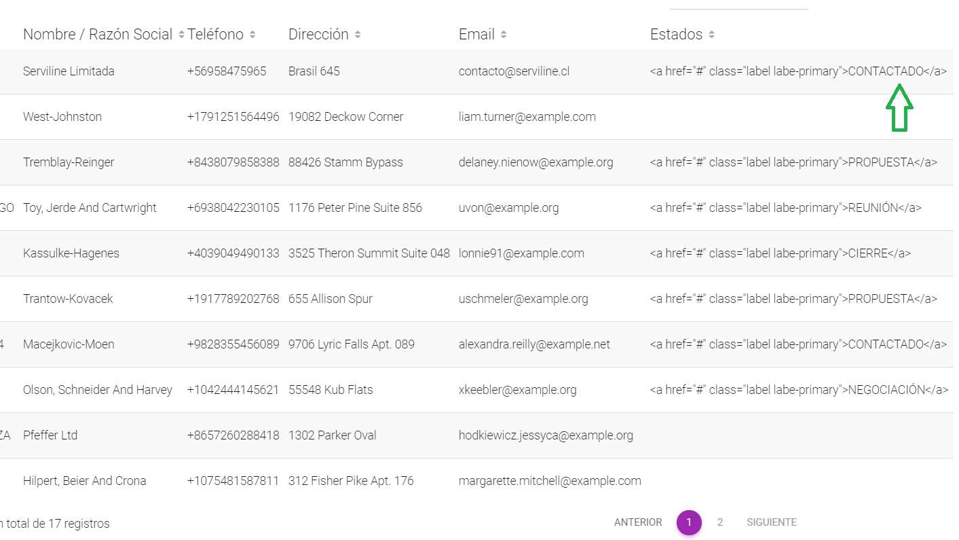
Task: Click phone +8657260288418
Action: pos(233,435)
